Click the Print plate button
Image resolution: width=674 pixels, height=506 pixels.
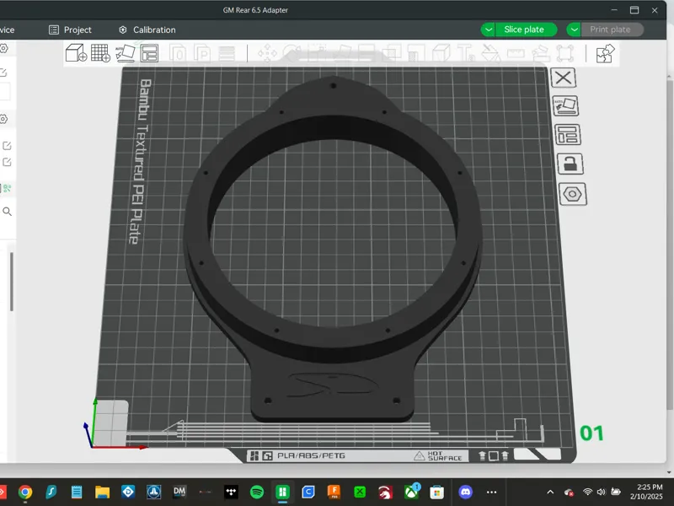point(612,30)
